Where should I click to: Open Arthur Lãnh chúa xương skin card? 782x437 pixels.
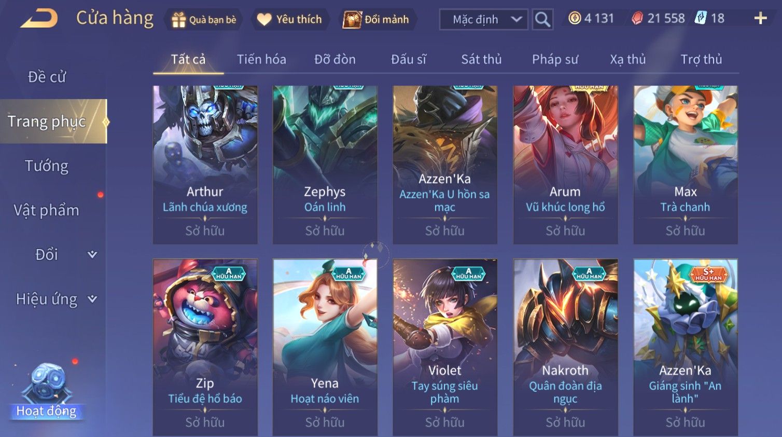pos(205,165)
